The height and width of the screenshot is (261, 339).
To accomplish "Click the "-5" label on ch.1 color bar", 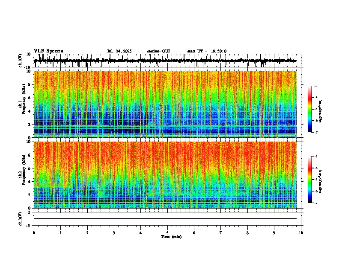I will coord(316,109).
